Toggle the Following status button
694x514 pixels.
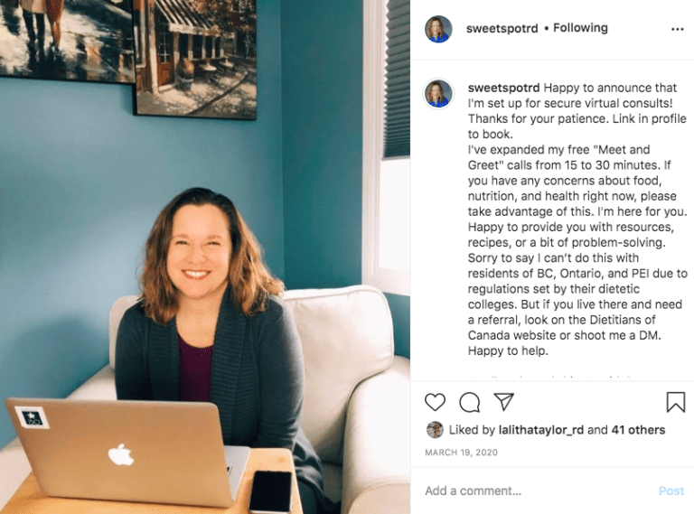click(x=580, y=28)
